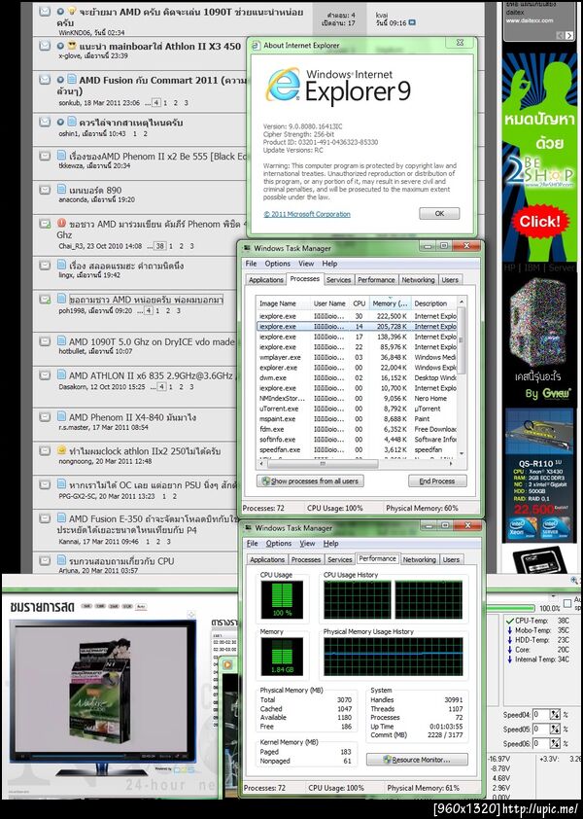Click red exclamation icon on Phenom sticky thread
The height and width of the screenshot is (819, 583).
pyautogui.click(x=61, y=223)
